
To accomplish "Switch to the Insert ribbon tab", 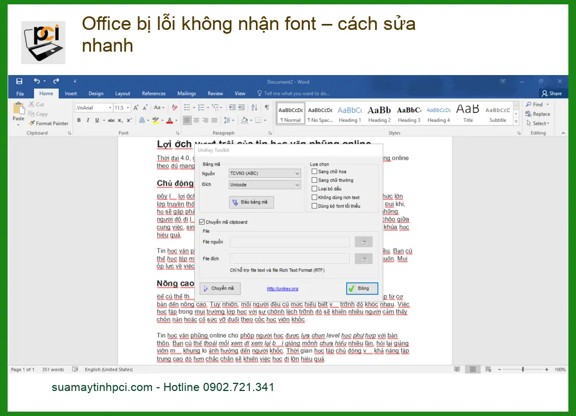I will (71, 94).
